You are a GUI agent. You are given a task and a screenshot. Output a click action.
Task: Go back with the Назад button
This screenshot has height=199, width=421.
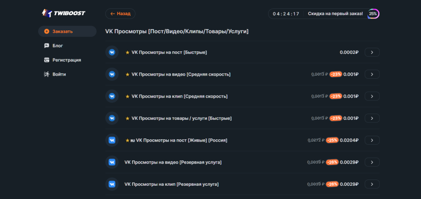point(120,14)
